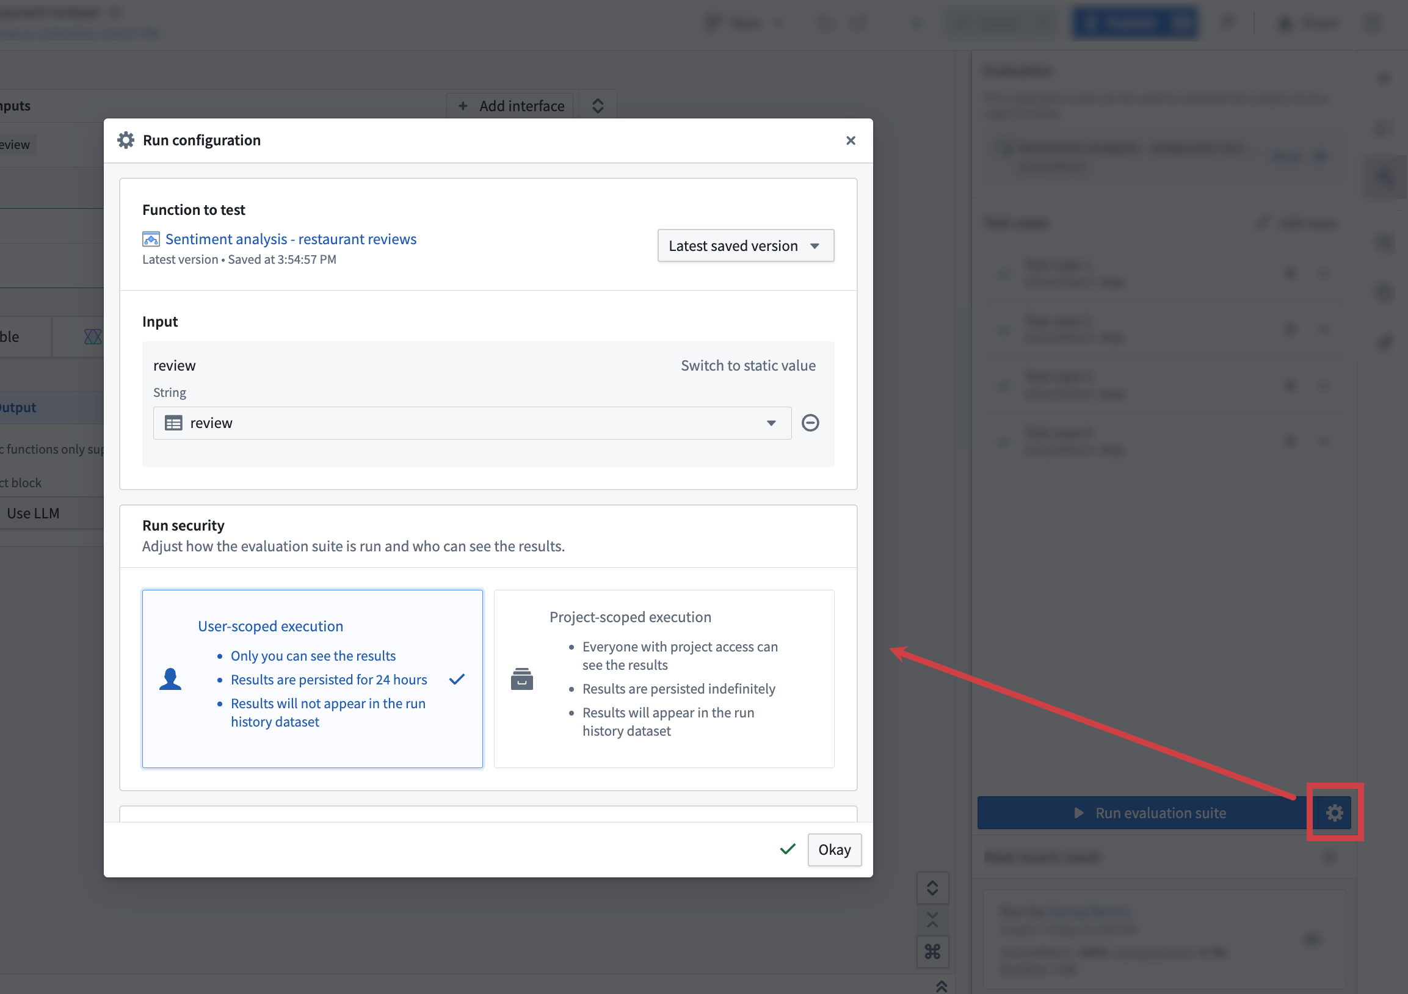Open the review column dropdown
The height and width of the screenshot is (994, 1408).
(471, 423)
